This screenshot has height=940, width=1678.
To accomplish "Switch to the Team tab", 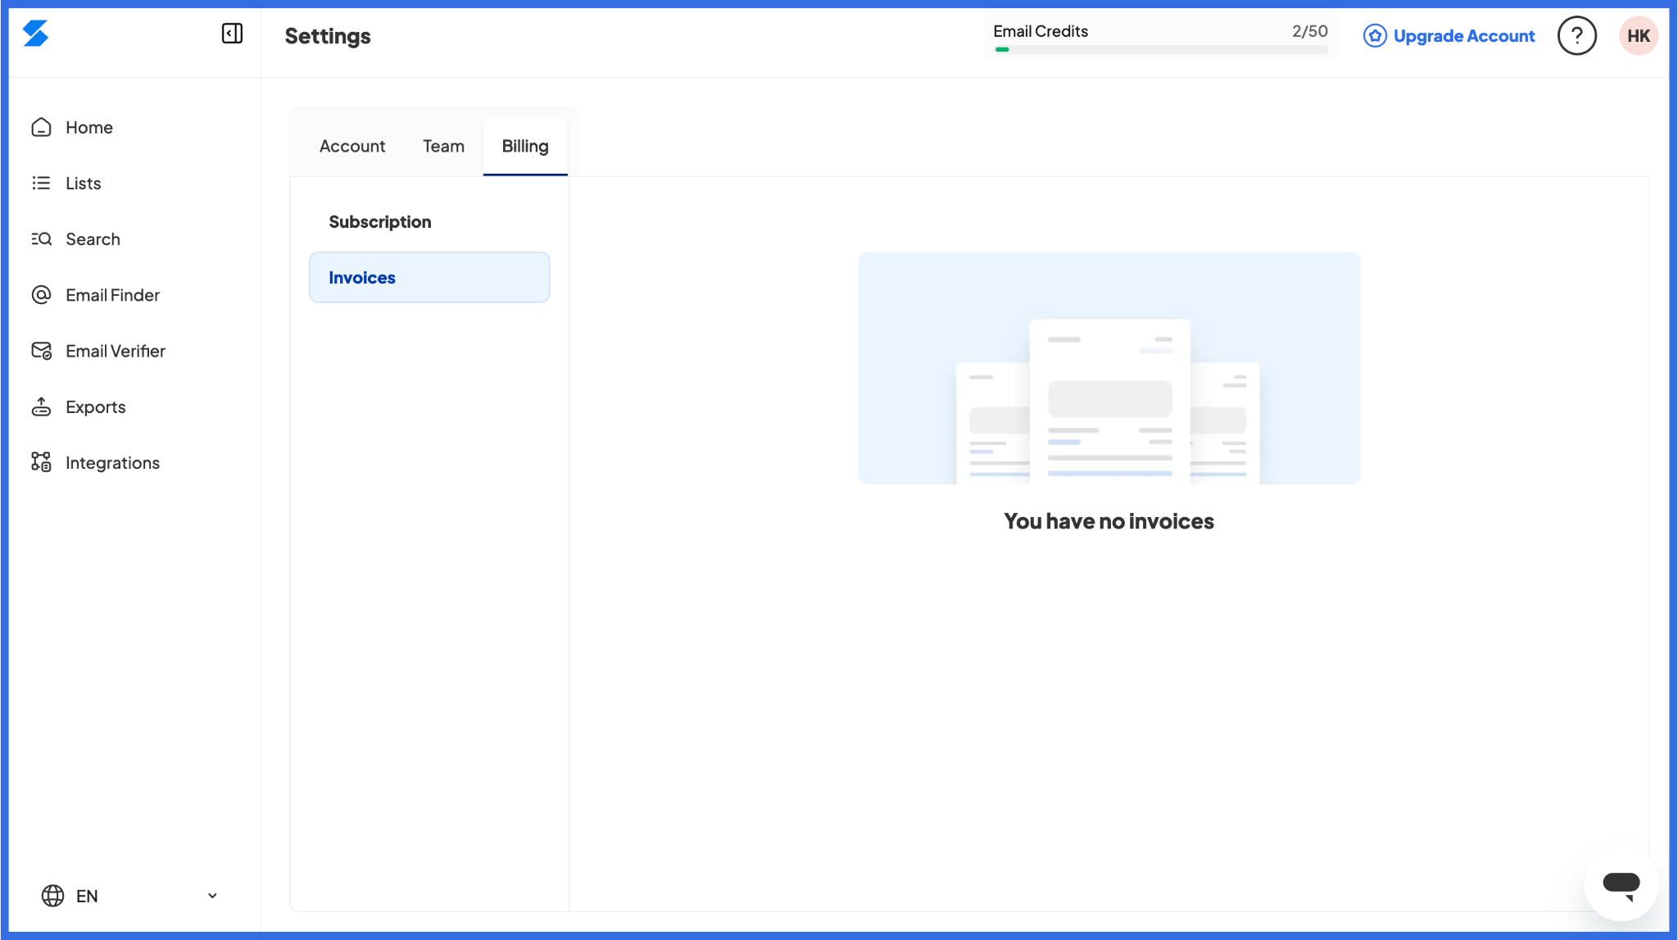I will point(443,146).
